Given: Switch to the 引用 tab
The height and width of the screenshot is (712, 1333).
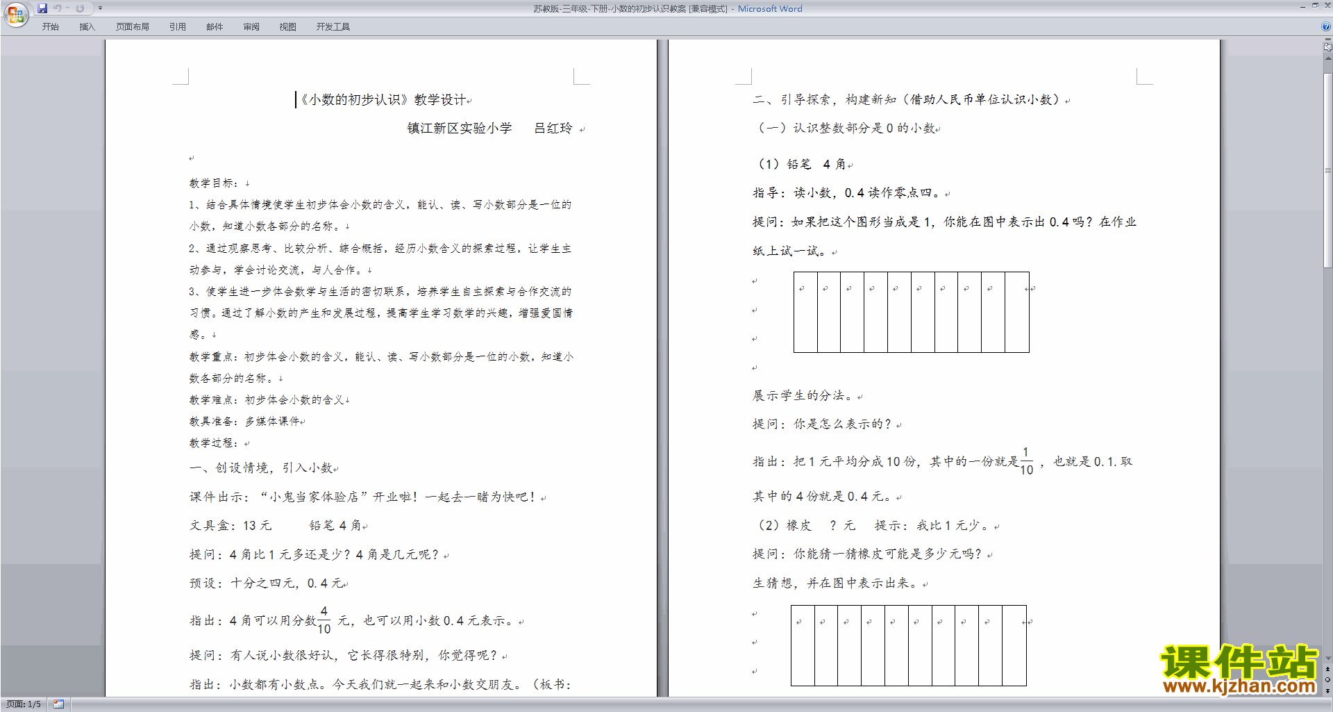Looking at the screenshot, I should point(178,27).
